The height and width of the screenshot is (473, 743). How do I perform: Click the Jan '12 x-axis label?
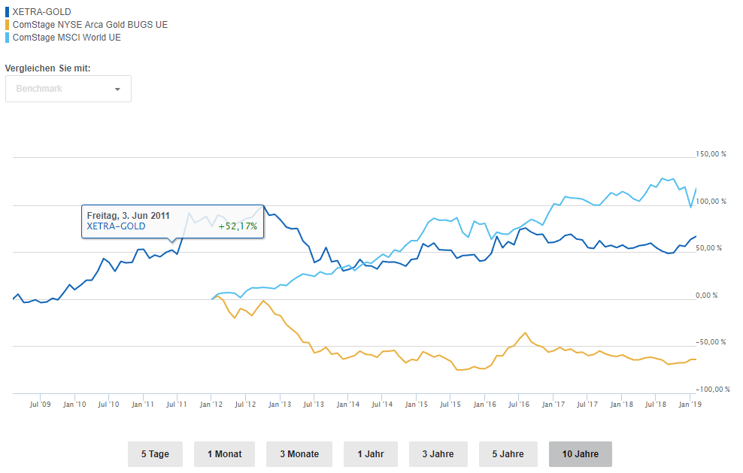click(211, 405)
